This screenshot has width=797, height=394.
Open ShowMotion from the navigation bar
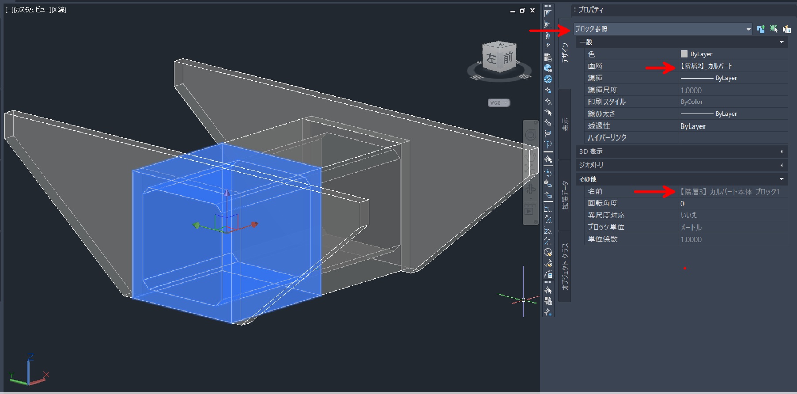tap(530, 209)
